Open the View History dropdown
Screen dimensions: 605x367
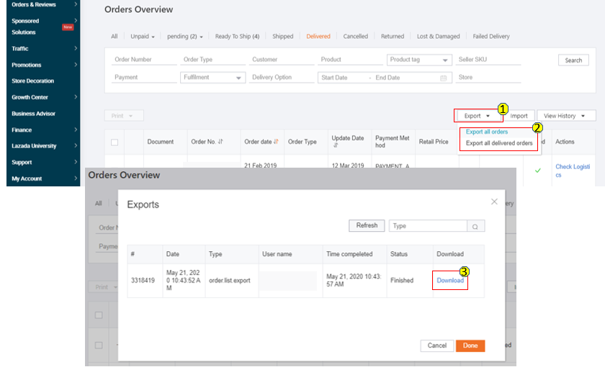click(566, 116)
